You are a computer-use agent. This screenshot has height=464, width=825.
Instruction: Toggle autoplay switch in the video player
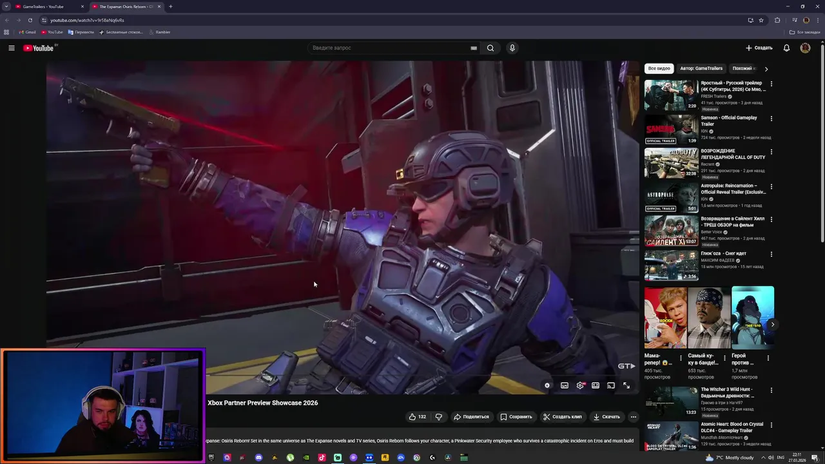(547, 385)
